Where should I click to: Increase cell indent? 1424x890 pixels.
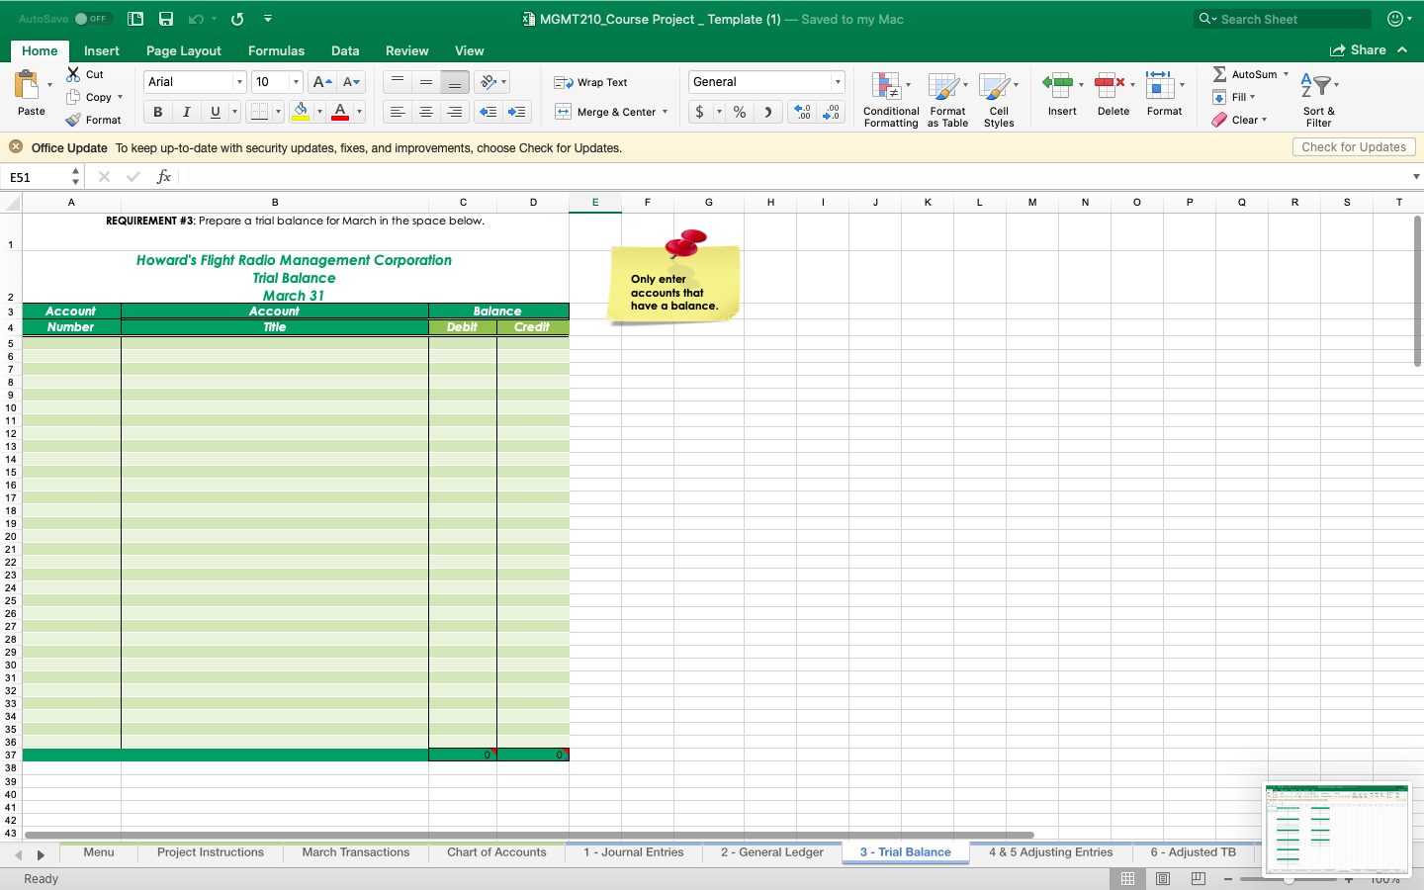(x=517, y=112)
